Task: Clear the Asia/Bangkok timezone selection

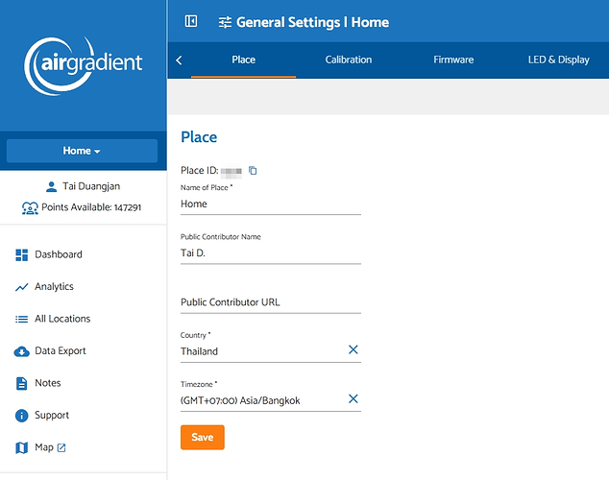Action: pyautogui.click(x=353, y=399)
